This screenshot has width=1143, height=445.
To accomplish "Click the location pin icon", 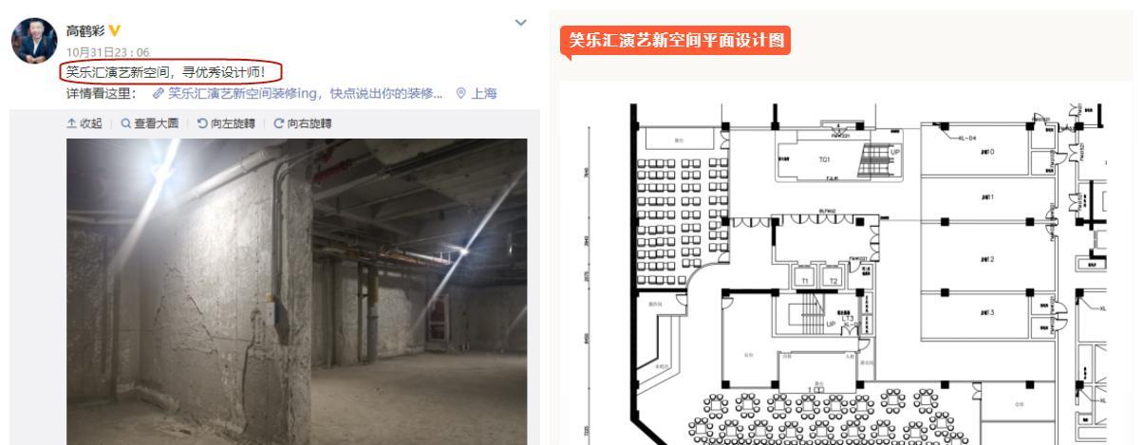I will point(459,93).
